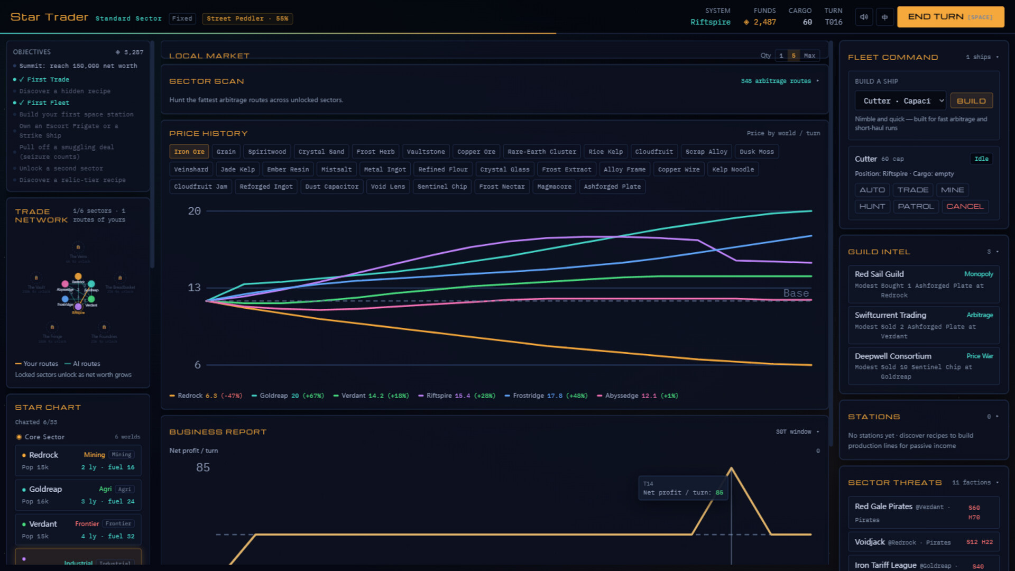
Task: Click the END TURN button
Action: click(950, 17)
